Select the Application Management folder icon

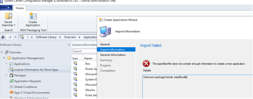9,58
